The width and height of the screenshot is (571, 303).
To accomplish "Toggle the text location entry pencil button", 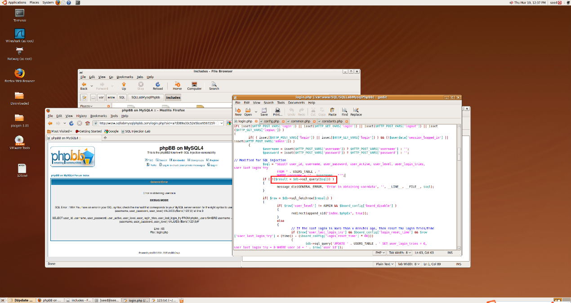I will click(x=84, y=97).
